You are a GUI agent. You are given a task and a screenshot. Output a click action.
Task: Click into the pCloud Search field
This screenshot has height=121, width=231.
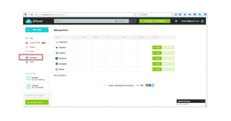[x=84, y=21]
